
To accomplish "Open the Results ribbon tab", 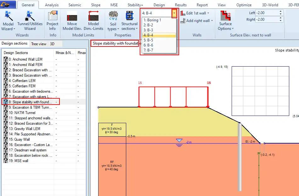I will 181,5.
